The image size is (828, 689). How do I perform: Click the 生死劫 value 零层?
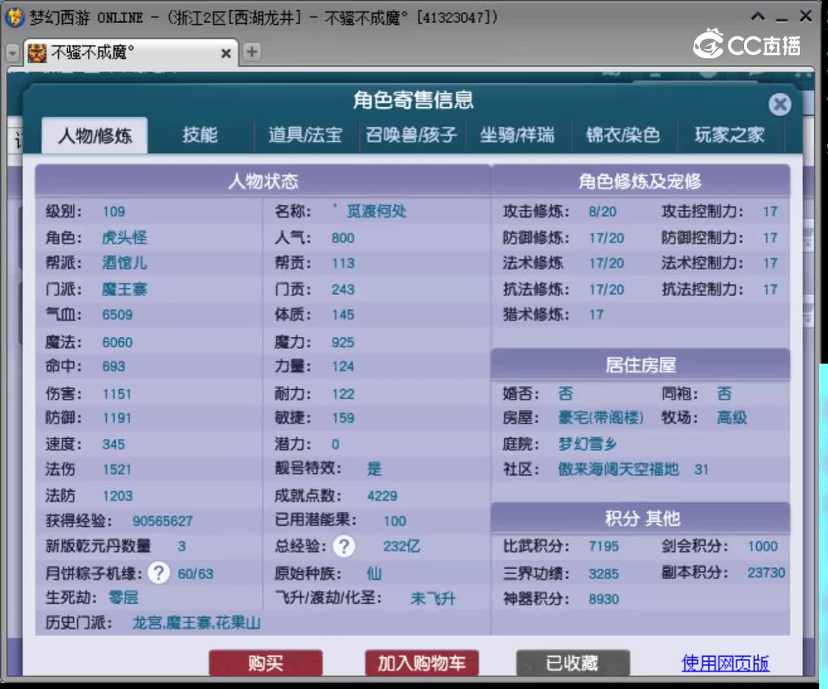[x=124, y=597]
